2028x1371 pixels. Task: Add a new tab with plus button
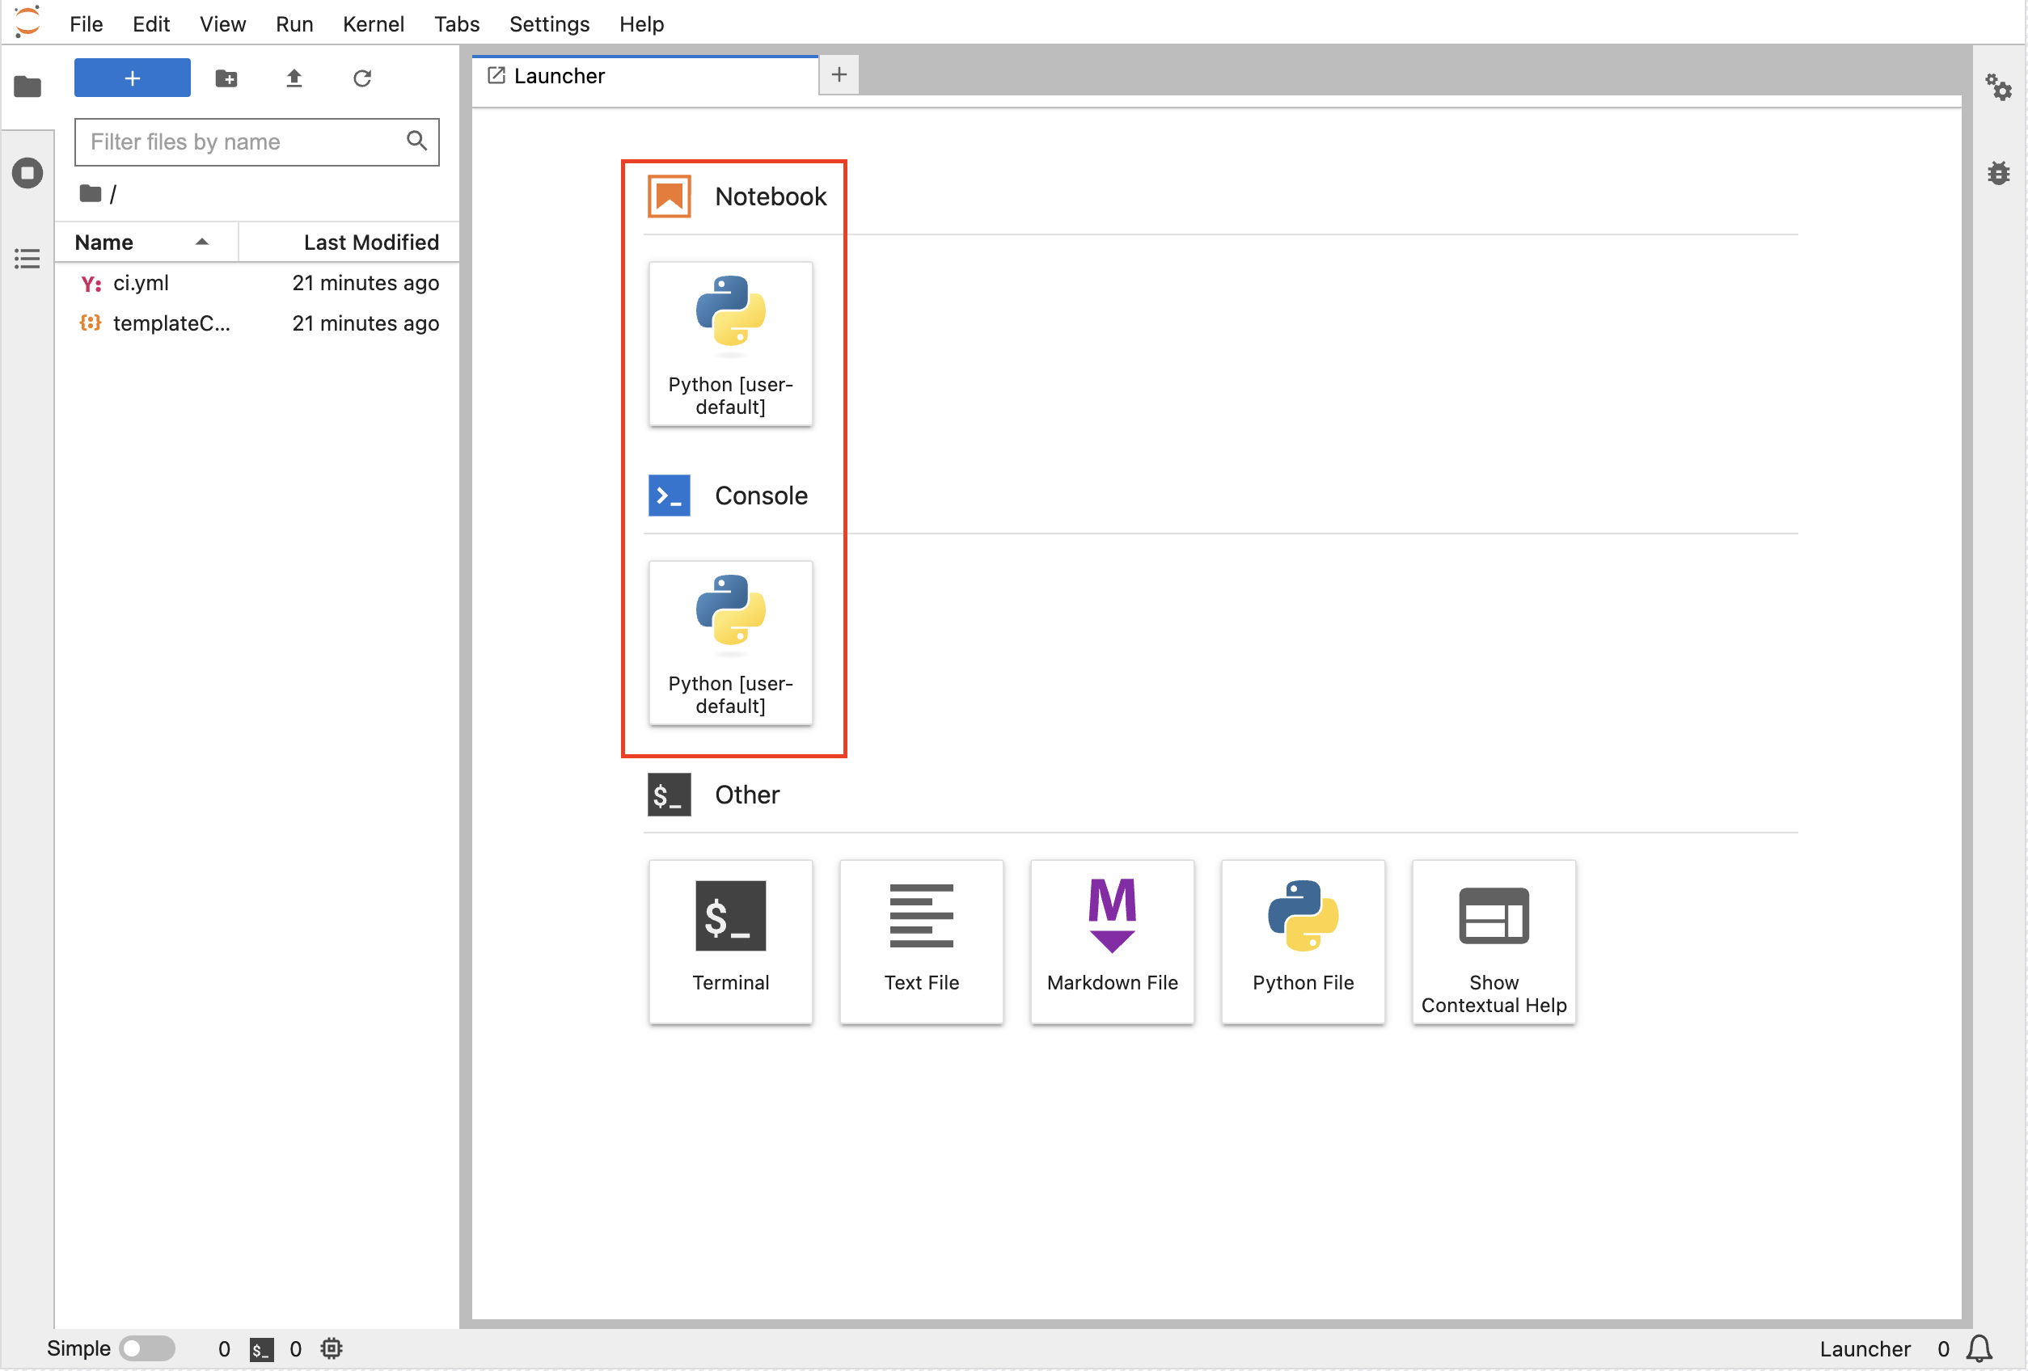(839, 75)
